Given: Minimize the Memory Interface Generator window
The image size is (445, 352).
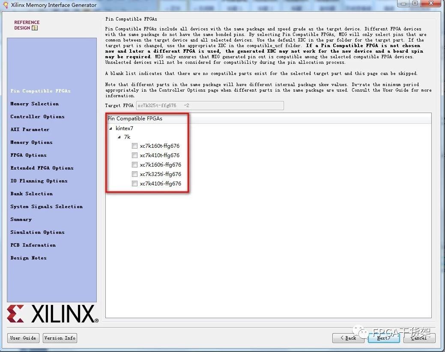Looking at the screenshot, I should coord(403,3).
